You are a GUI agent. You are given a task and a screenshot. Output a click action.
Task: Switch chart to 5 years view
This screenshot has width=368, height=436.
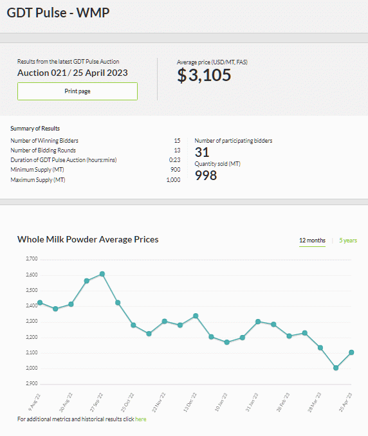347,241
